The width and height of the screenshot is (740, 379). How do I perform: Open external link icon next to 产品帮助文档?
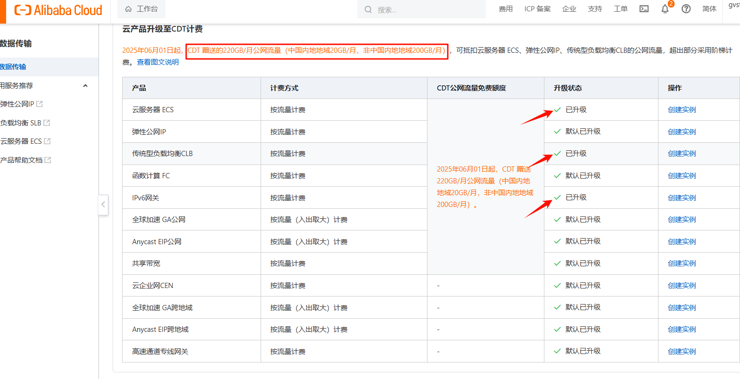[48, 160]
